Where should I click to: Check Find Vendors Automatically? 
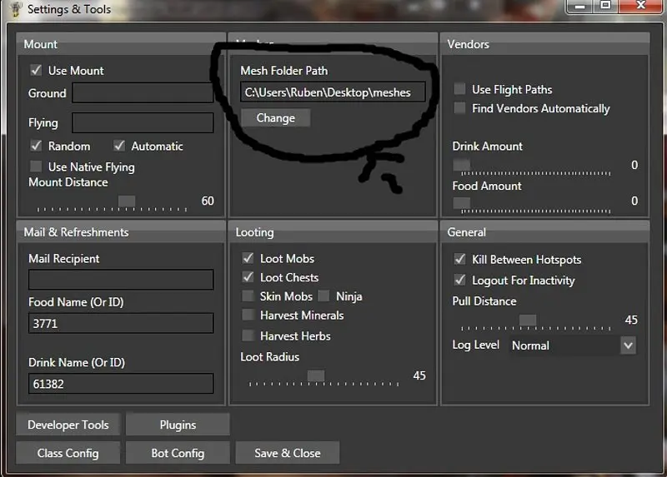[459, 108]
